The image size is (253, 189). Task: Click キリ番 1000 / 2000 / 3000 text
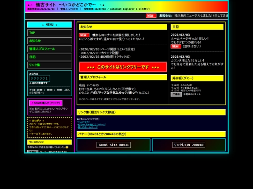coord(50,91)
